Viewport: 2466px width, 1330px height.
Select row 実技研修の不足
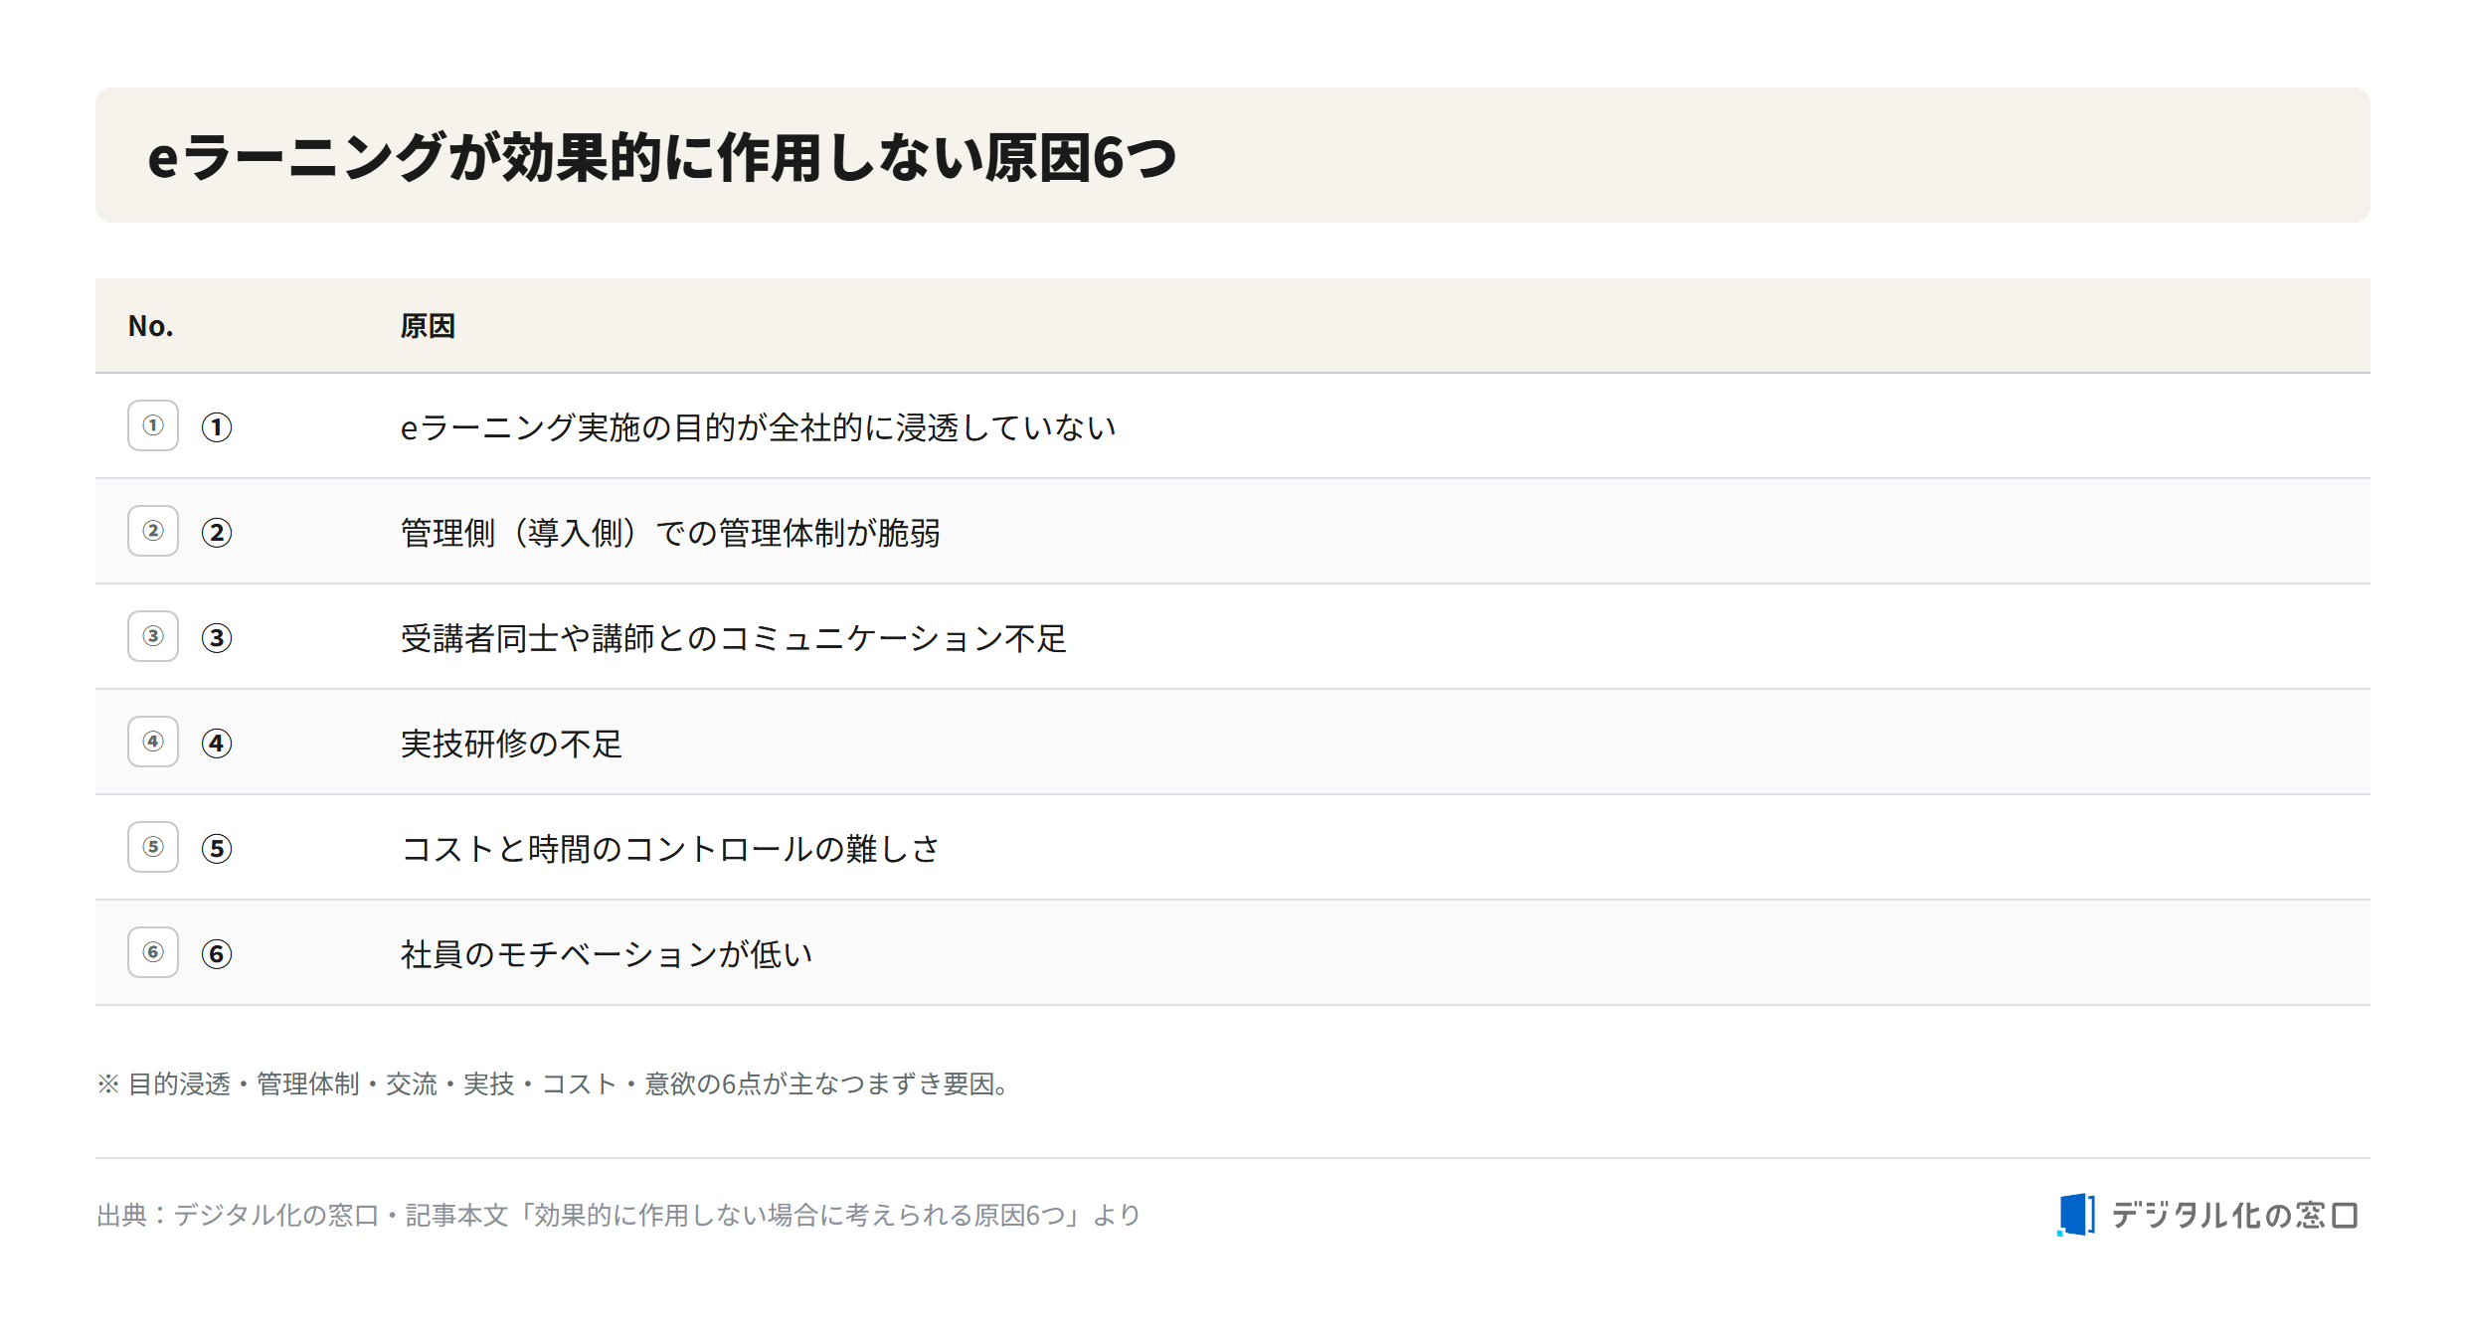coord(1233,743)
